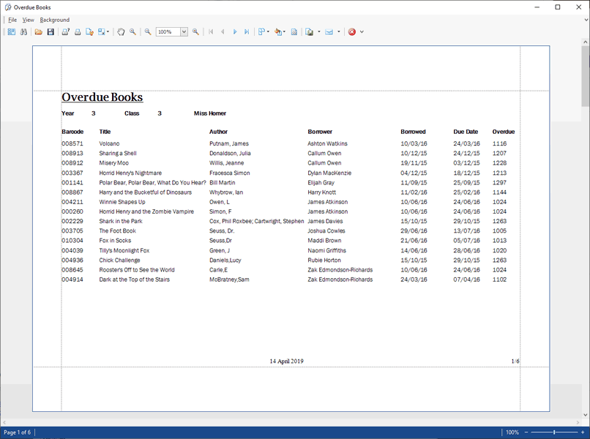590x439 pixels.
Task: Click the zoom slider in status bar
Action: pos(554,432)
